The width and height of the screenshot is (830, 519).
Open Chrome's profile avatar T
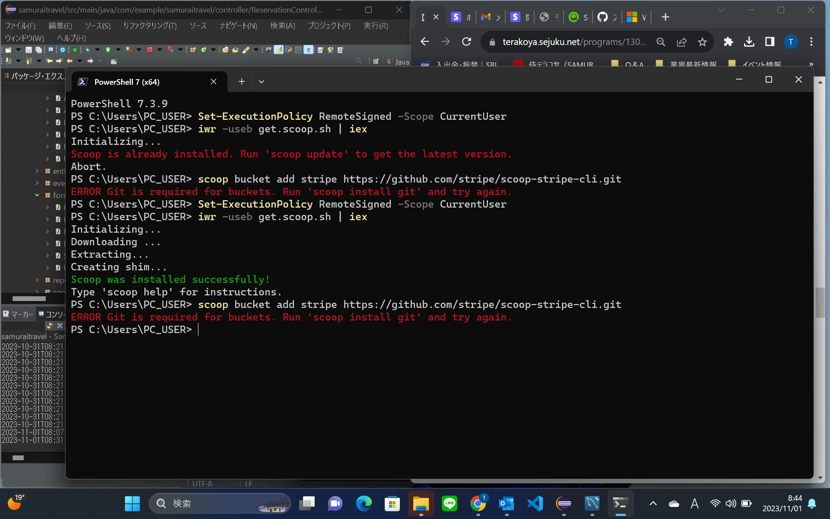pyautogui.click(x=791, y=42)
